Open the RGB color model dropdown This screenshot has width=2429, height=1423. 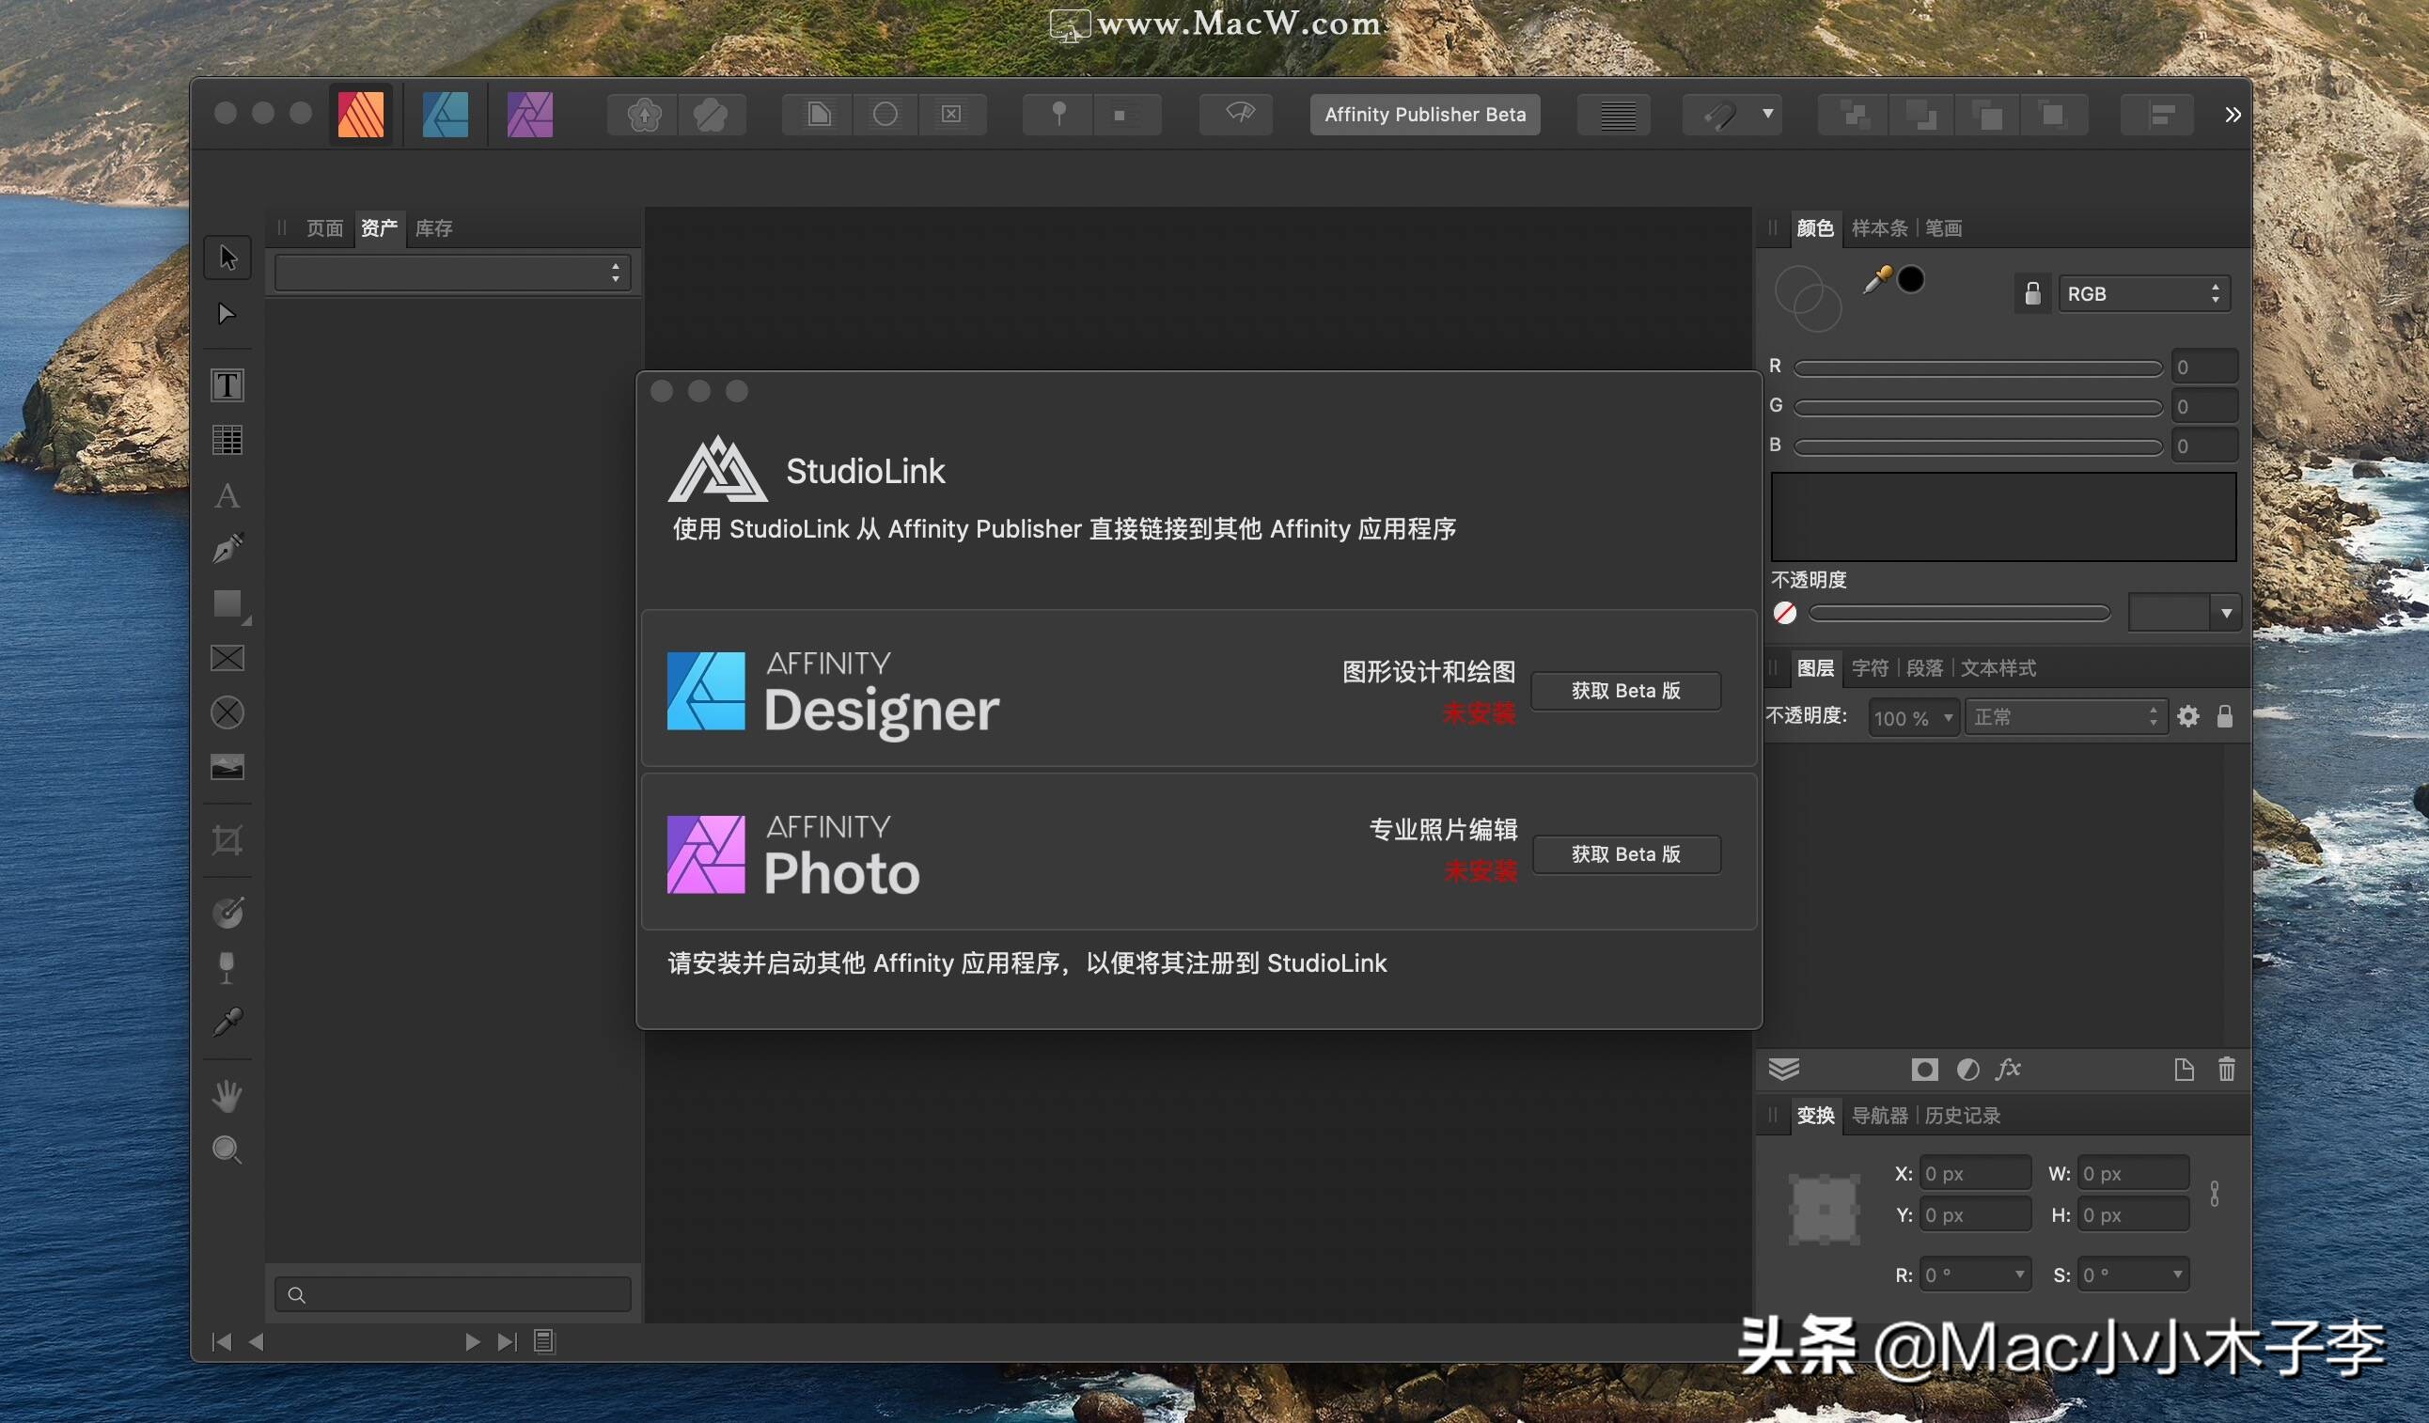click(2143, 293)
